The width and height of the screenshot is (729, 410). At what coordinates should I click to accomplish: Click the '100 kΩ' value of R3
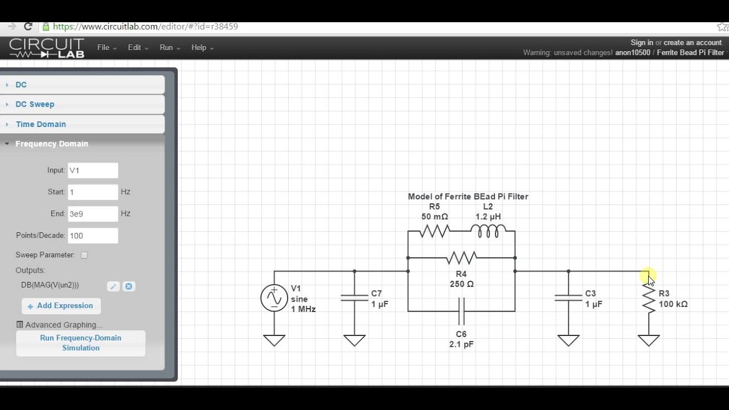pyautogui.click(x=673, y=304)
